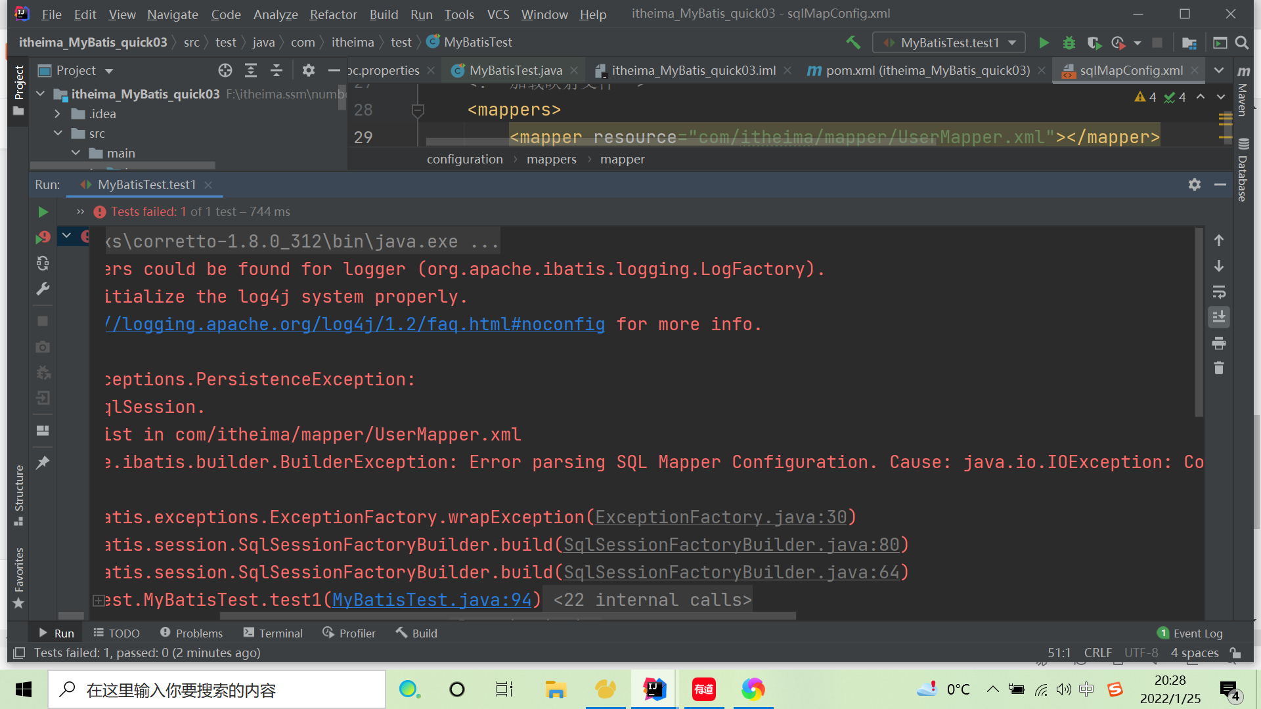Click the mappers breadcrumb above the console
This screenshot has width=1261, height=709.
(551, 159)
